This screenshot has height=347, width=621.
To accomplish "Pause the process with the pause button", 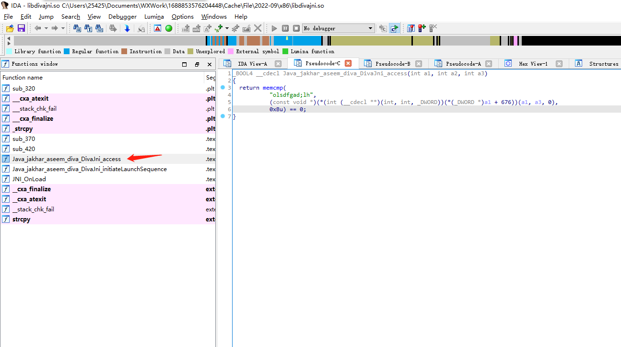I will [x=285, y=28].
